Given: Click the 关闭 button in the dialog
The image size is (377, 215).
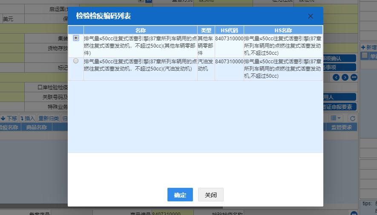Looking at the screenshot, I should click(x=210, y=195).
